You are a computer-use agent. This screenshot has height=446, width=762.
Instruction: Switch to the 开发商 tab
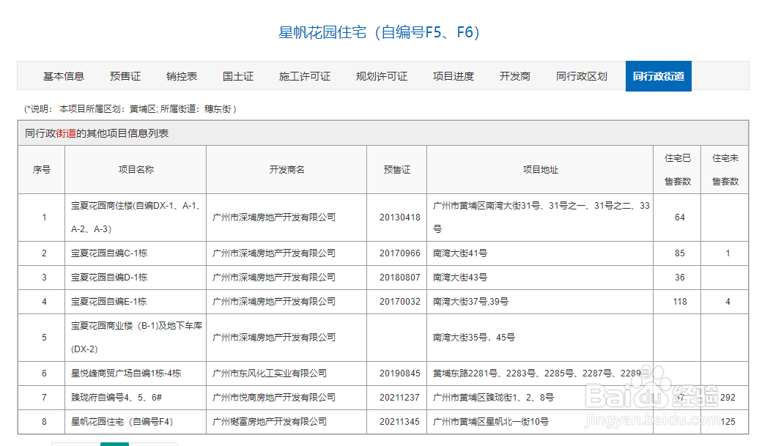click(515, 76)
